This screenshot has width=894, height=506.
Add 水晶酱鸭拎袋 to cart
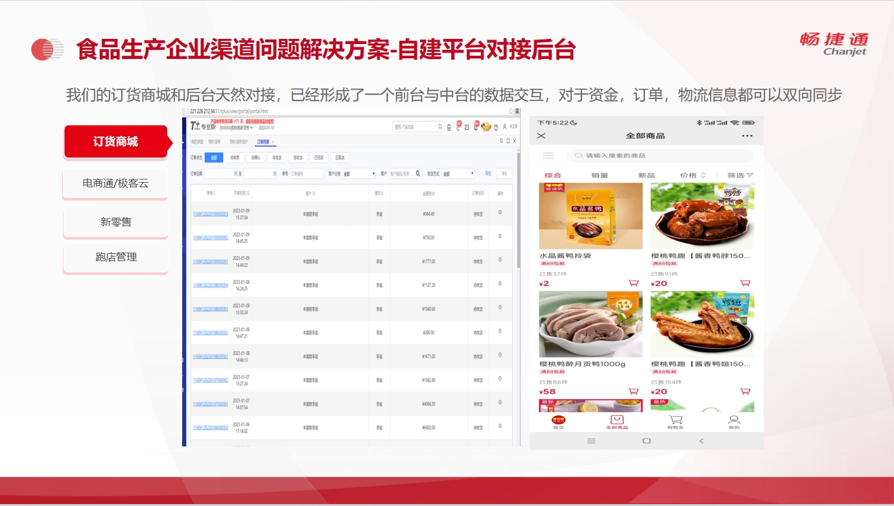pos(633,283)
